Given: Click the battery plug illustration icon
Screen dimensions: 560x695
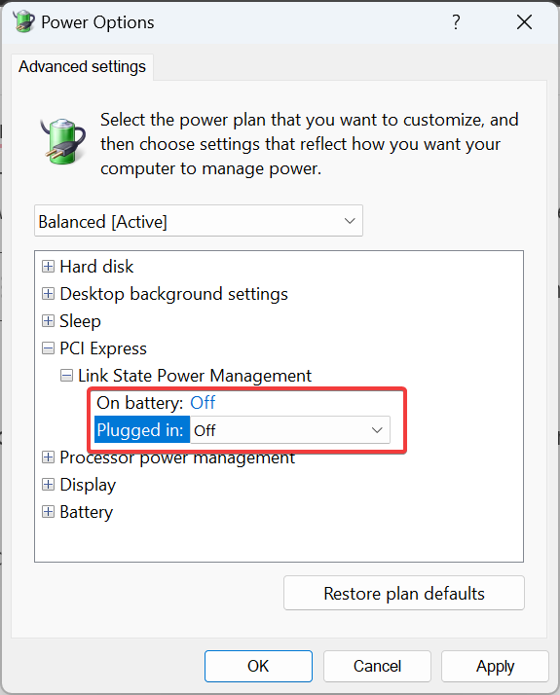Looking at the screenshot, I should tap(63, 141).
